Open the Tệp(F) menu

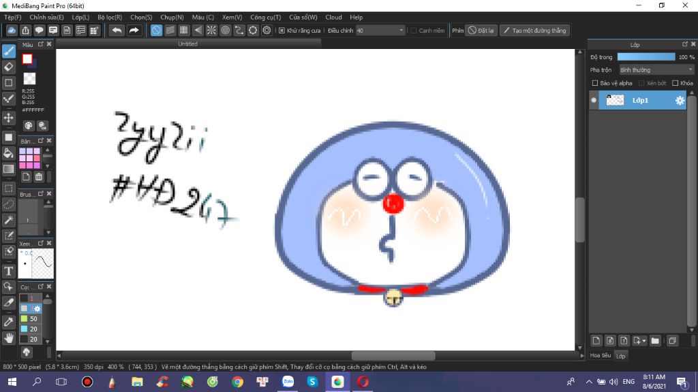point(12,17)
